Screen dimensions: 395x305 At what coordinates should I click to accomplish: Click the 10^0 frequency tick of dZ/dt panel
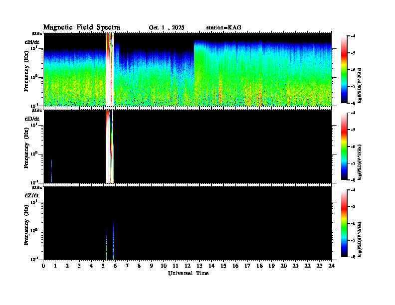click(x=34, y=230)
